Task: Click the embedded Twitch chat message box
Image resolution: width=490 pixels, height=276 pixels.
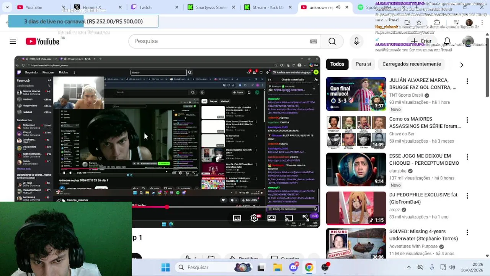Action: (x=292, y=209)
